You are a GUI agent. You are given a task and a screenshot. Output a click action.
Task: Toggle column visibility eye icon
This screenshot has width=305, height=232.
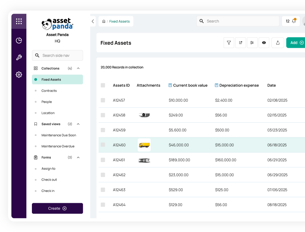tap(264, 43)
